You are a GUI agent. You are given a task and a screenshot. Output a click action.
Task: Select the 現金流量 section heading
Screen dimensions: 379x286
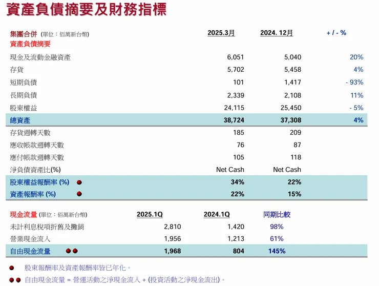click(24, 215)
